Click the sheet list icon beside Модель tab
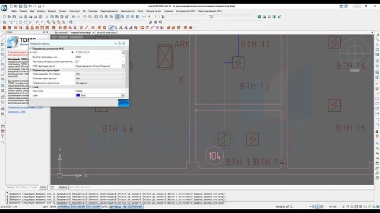The height and width of the screenshot is (213, 380). point(52,187)
